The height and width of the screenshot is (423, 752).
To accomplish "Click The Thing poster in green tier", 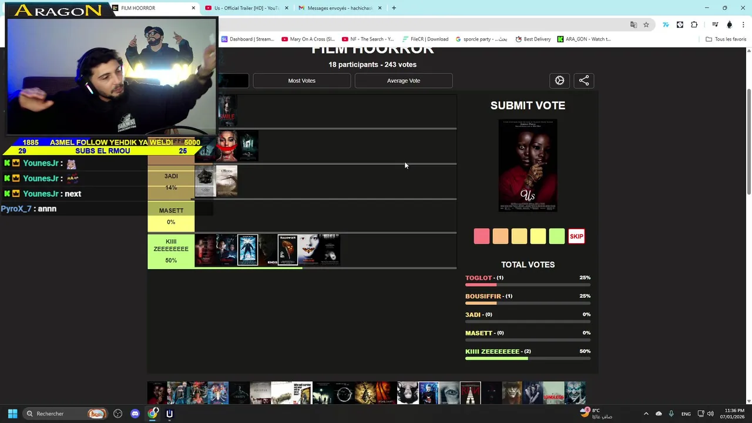I will coord(247,250).
